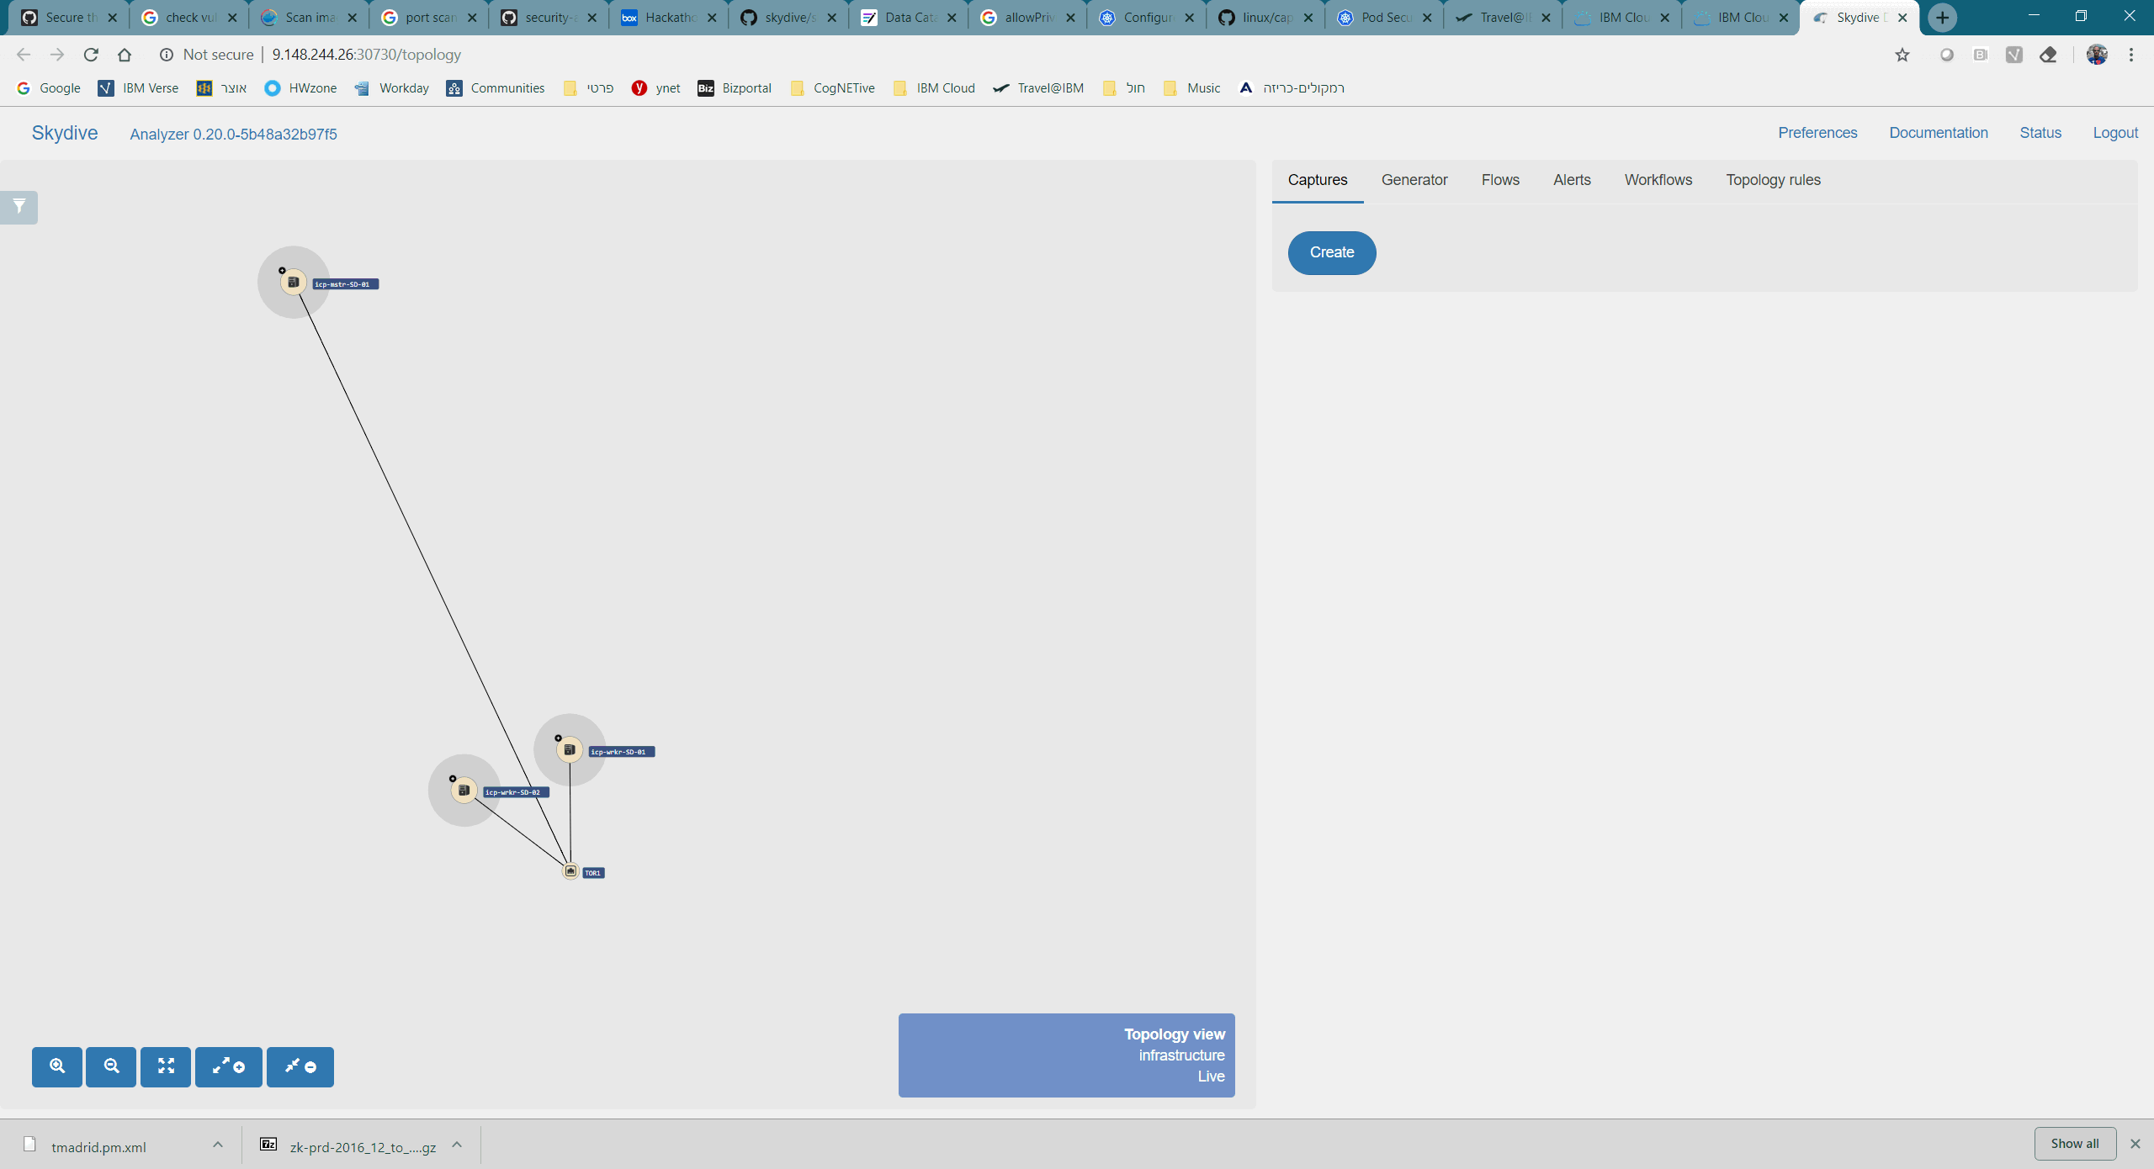Open the Preferences link
2154x1169 pixels.
coord(1817,132)
